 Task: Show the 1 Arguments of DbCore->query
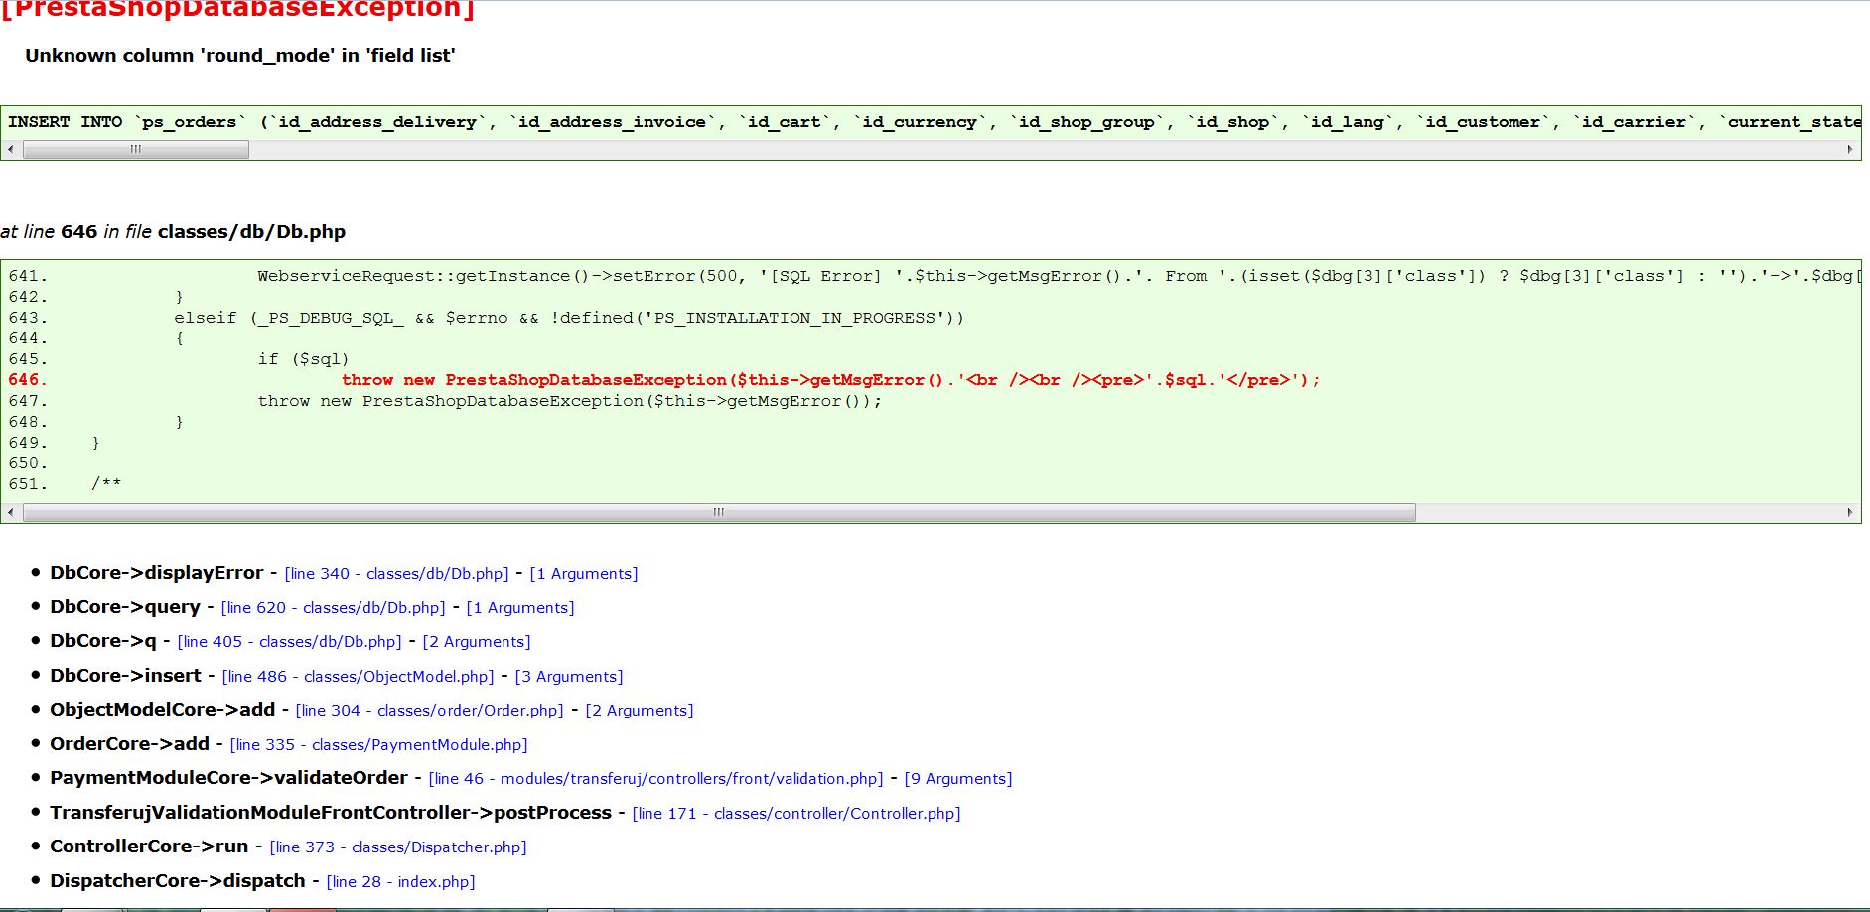point(520,608)
